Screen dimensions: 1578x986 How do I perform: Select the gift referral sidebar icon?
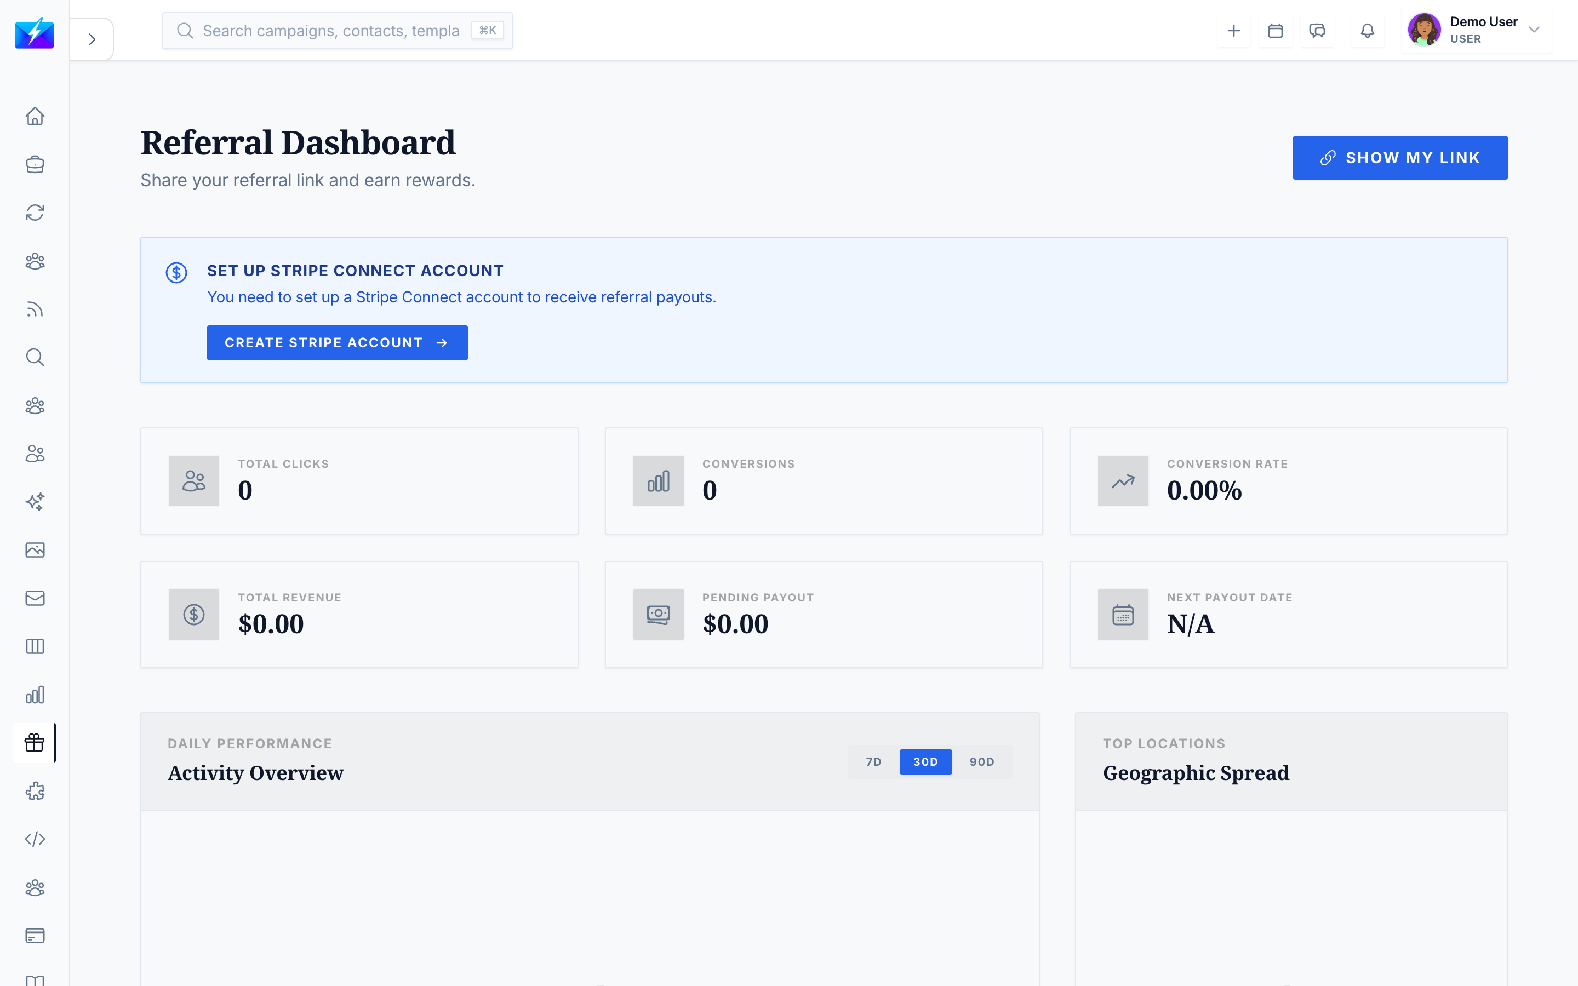(x=35, y=743)
